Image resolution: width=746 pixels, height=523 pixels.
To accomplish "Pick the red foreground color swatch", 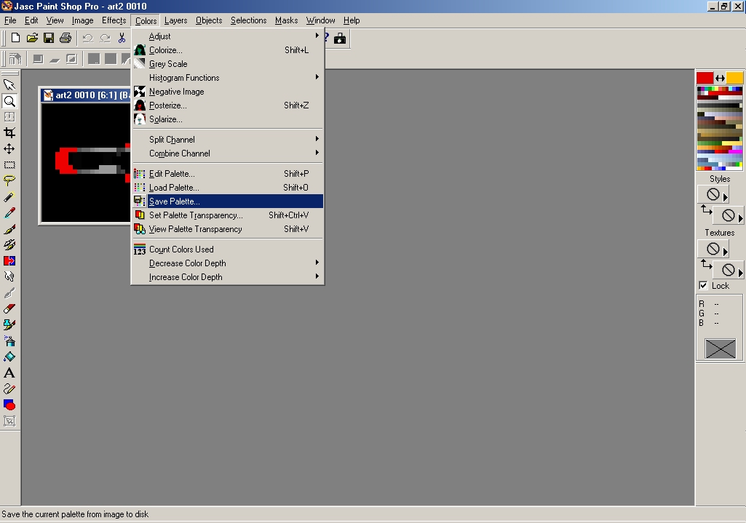I will point(705,78).
